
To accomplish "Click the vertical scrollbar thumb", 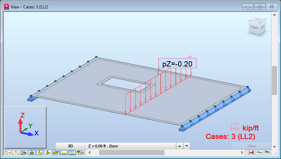I will click(x=274, y=81).
